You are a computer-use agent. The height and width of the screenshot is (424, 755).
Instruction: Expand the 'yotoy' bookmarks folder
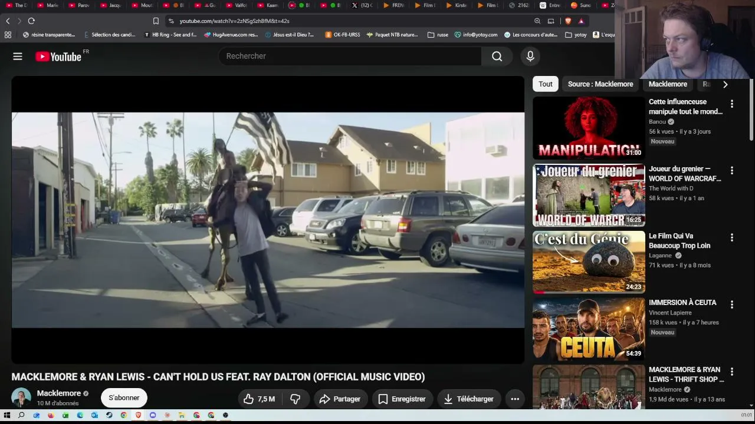point(576,35)
